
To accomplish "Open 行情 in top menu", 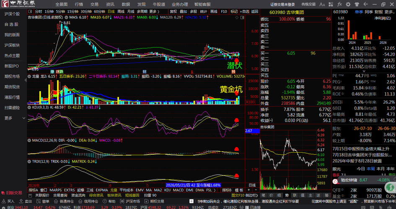I will click(79, 4).
